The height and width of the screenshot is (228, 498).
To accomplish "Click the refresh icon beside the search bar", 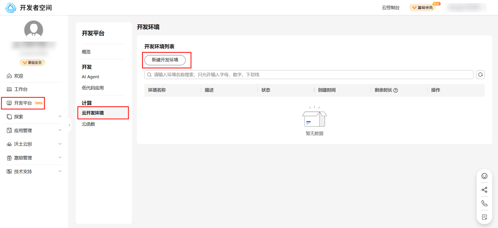I will [x=480, y=74].
